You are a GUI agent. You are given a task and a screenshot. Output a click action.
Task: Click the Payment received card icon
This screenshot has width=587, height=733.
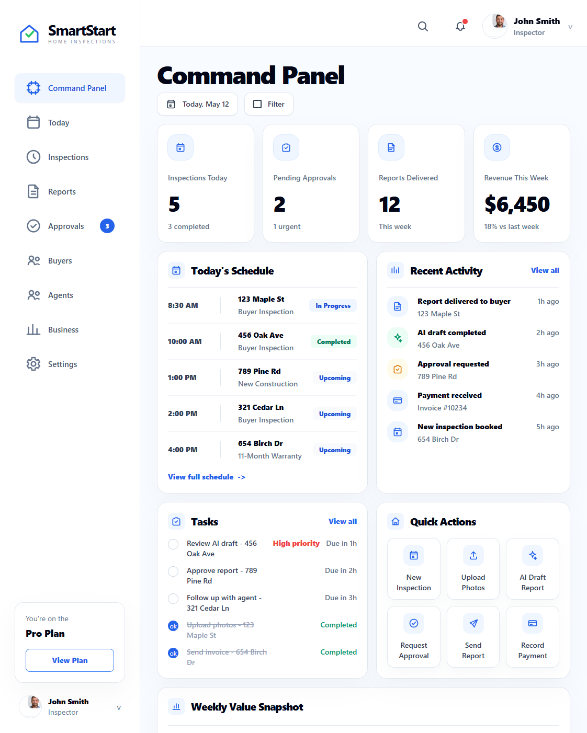(398, 400)
